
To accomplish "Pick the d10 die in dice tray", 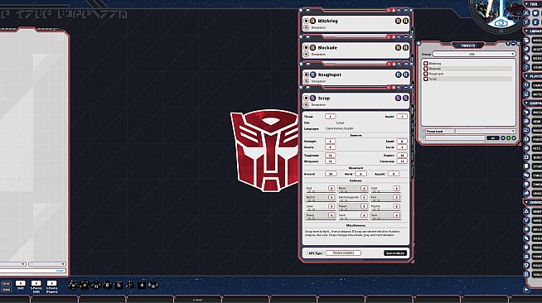I will 96,286.
